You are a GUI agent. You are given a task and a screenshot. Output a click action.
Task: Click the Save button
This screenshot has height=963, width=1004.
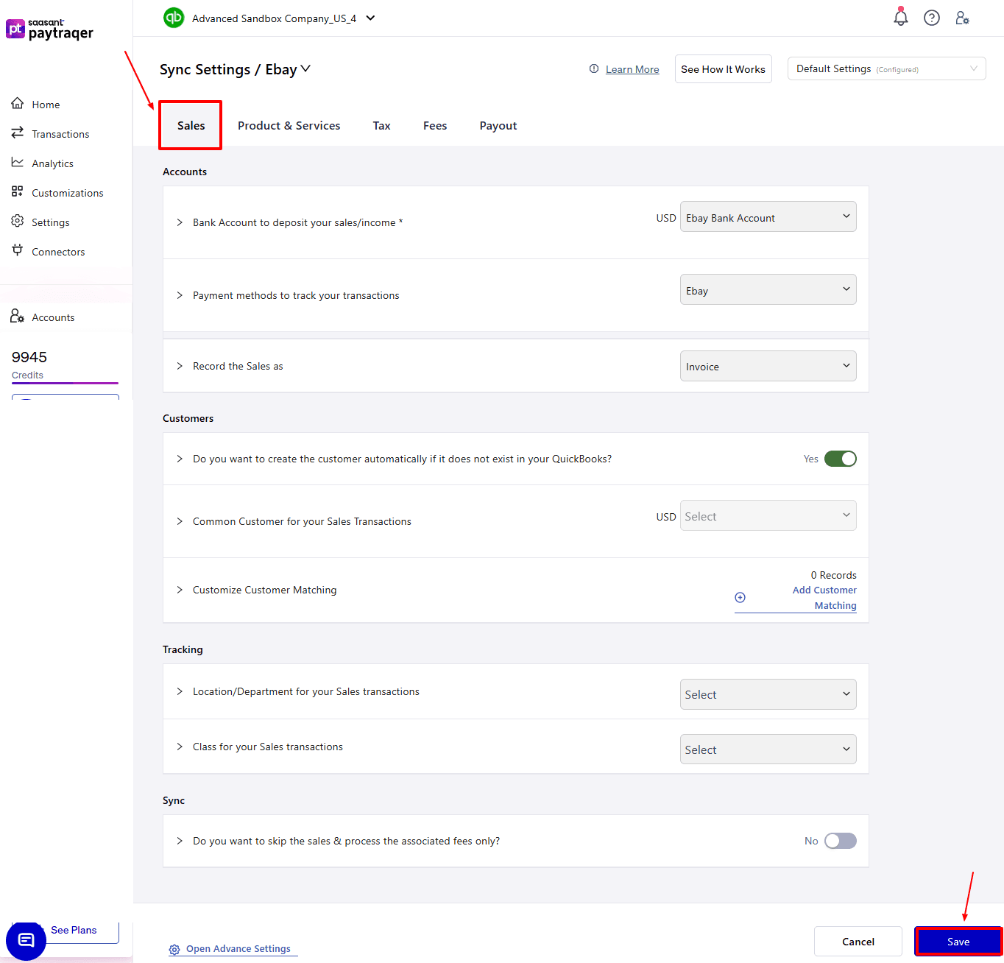(958, 941)
